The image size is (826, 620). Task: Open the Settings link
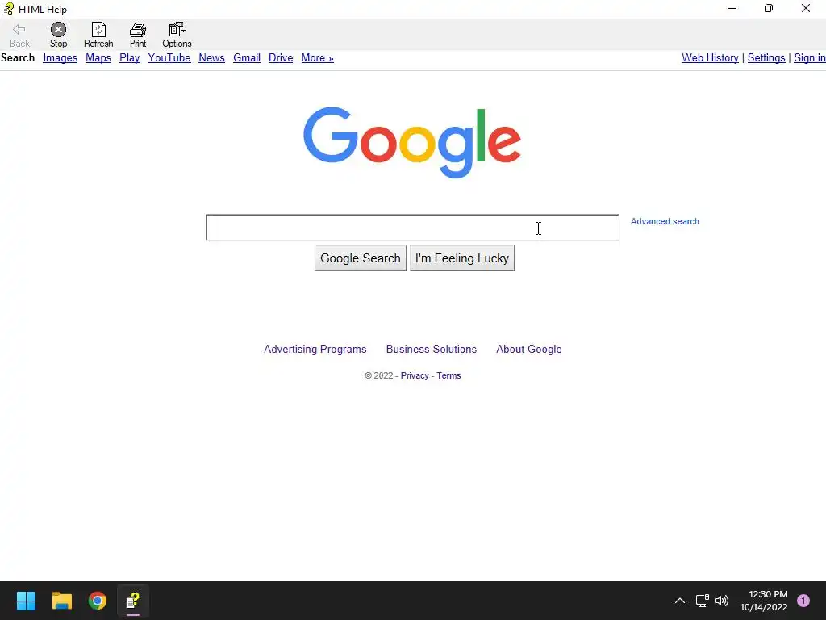point(766,58)
